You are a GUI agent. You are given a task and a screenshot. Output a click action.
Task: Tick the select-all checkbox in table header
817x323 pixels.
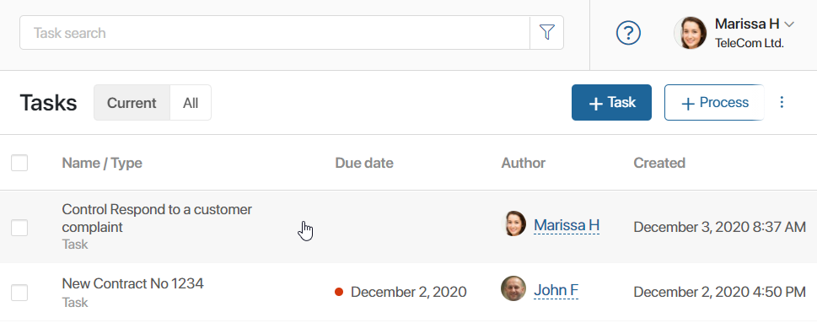pyautogui.click(x=19, y=163)
